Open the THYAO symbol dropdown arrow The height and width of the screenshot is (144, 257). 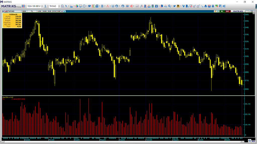tap(59, 6)
